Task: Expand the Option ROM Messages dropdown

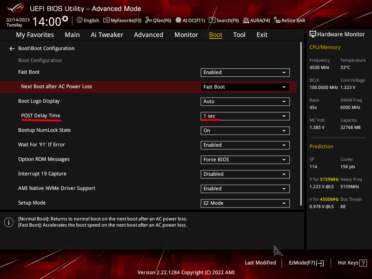Action: point(245,159)
